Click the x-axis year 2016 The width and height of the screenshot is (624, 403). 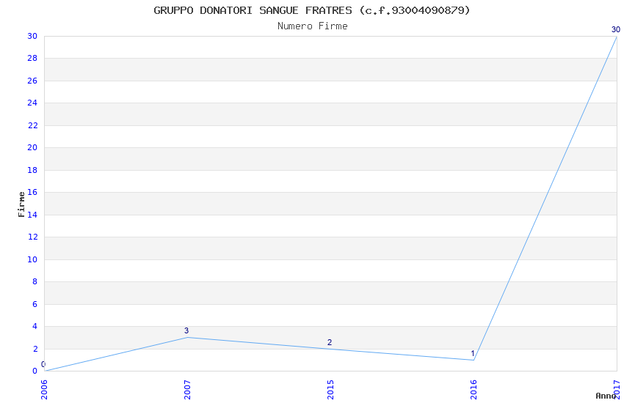474,390
